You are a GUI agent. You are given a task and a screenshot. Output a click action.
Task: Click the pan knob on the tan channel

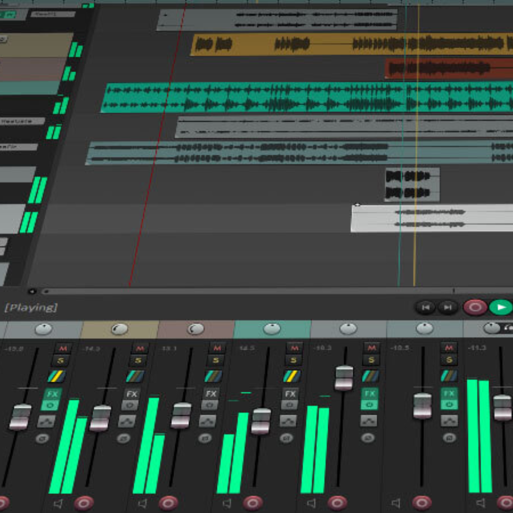point(119,329)
